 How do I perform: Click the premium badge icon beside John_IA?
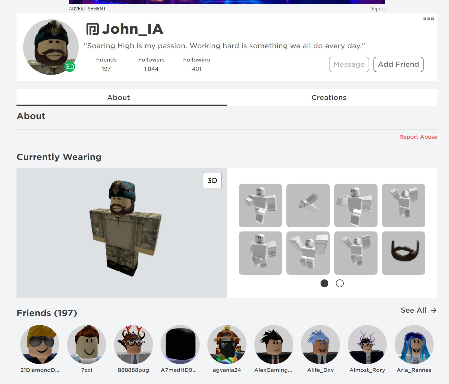[x=93, y=29]
